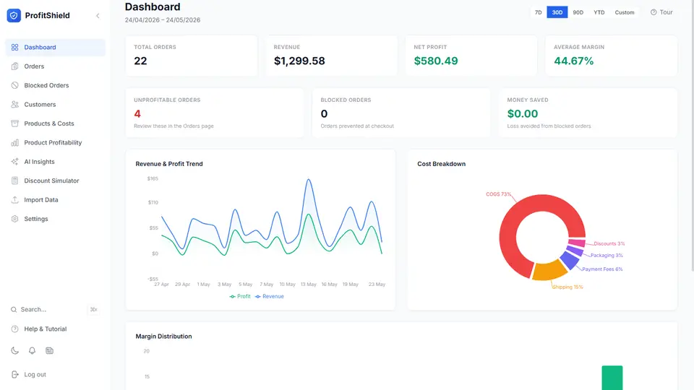The width and height of the screenshot is (694, 390).
Task: Click the Products & Costs box icon
Action: click(x=14, y=123)
